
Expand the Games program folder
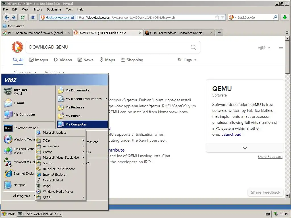[x=61, y=152]
